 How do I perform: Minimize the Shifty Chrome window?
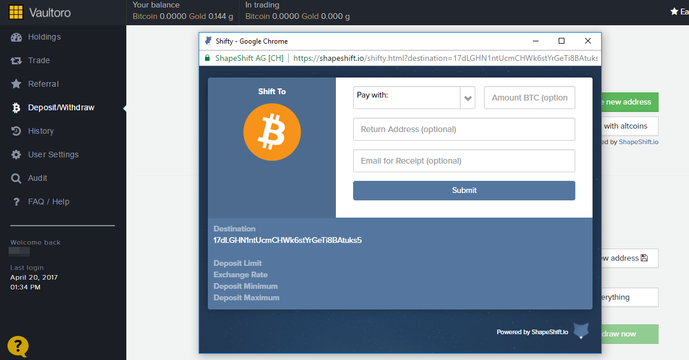pos(536,41)
